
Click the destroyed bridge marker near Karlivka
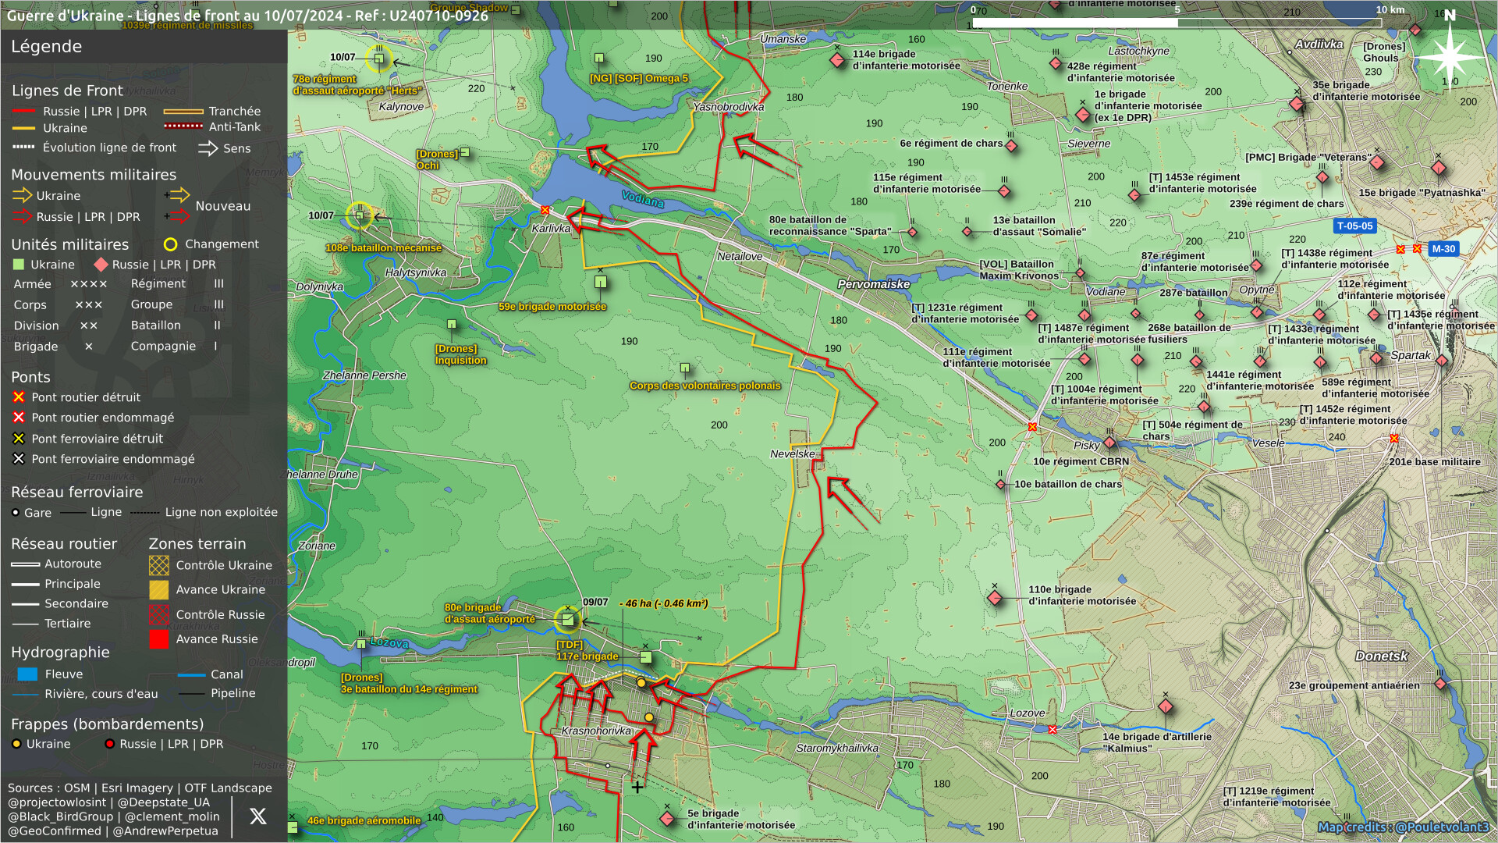click(x=545, y=210)
